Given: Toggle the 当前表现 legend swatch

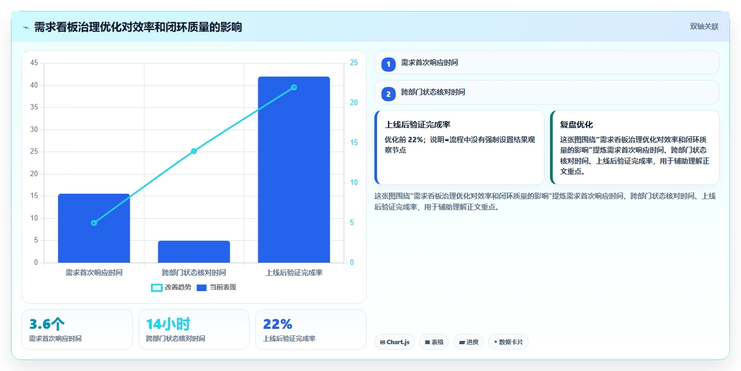Looking at the screenshot, I should (x=201, y=287).
